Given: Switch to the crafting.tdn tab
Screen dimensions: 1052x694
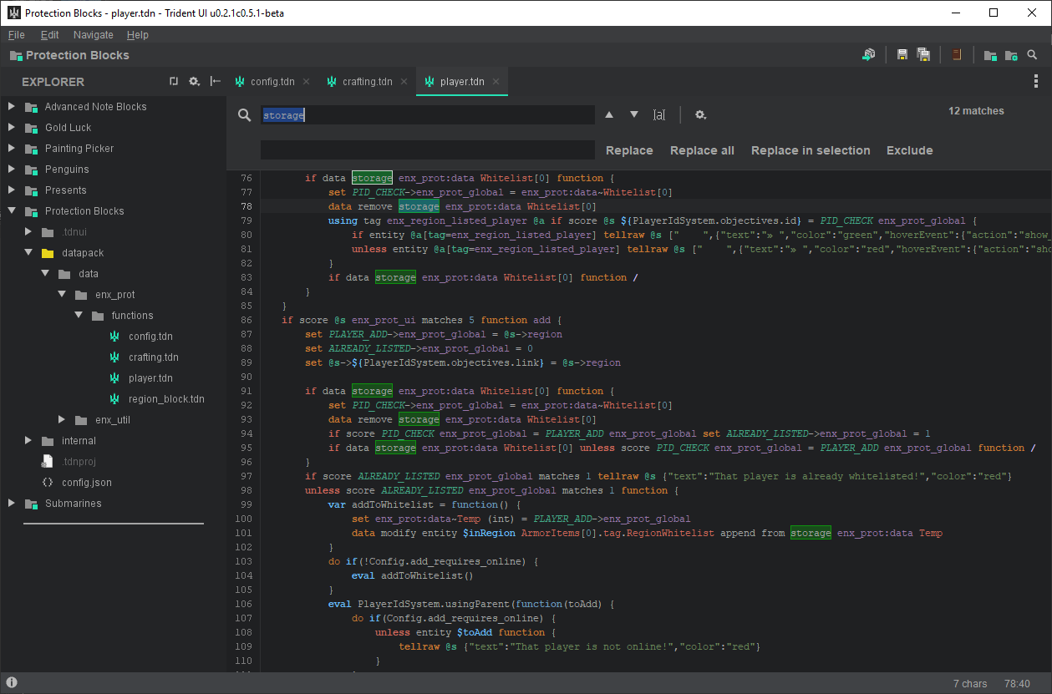Looking at the screenshot, I should (x=366, y=82).
